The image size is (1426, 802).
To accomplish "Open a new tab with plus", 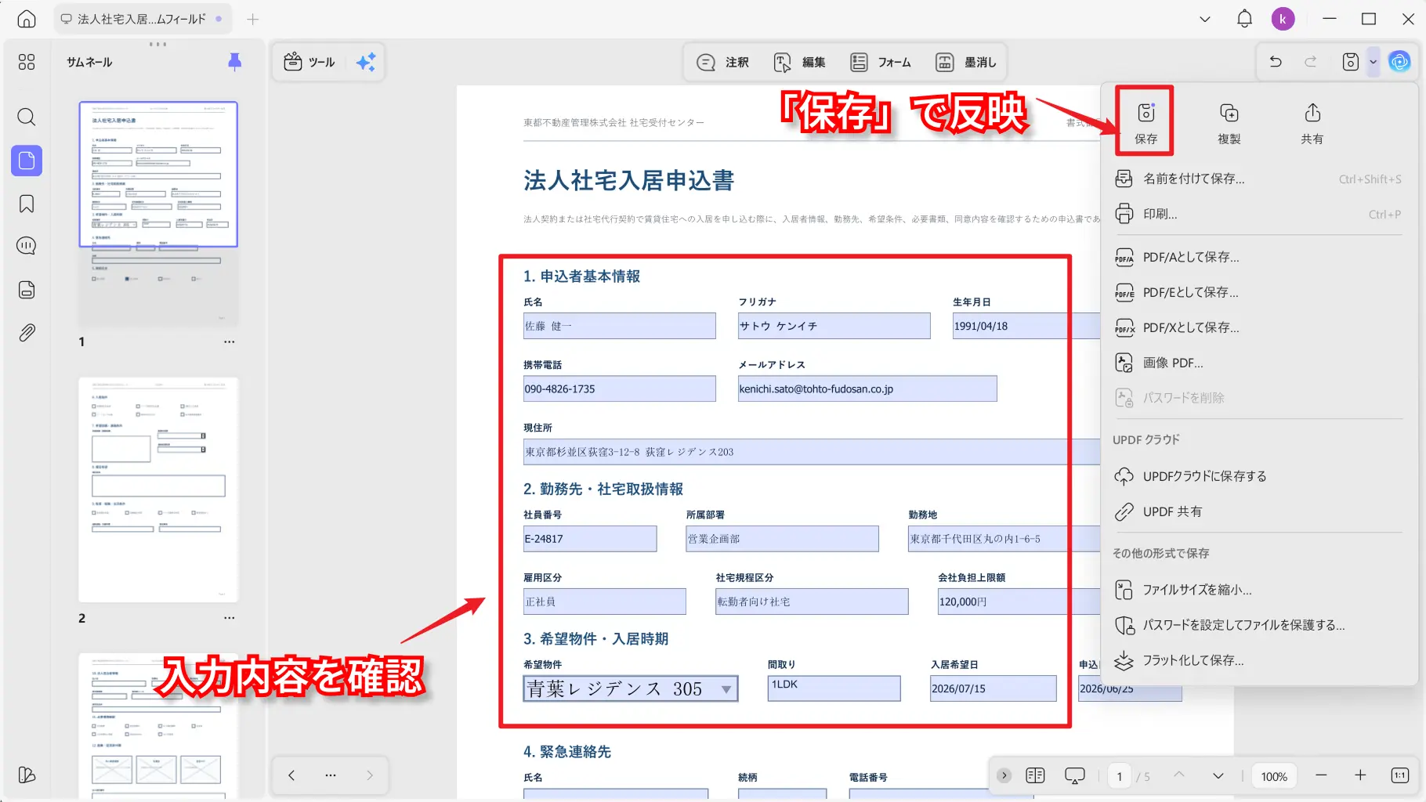I will [x=252, y=19].
